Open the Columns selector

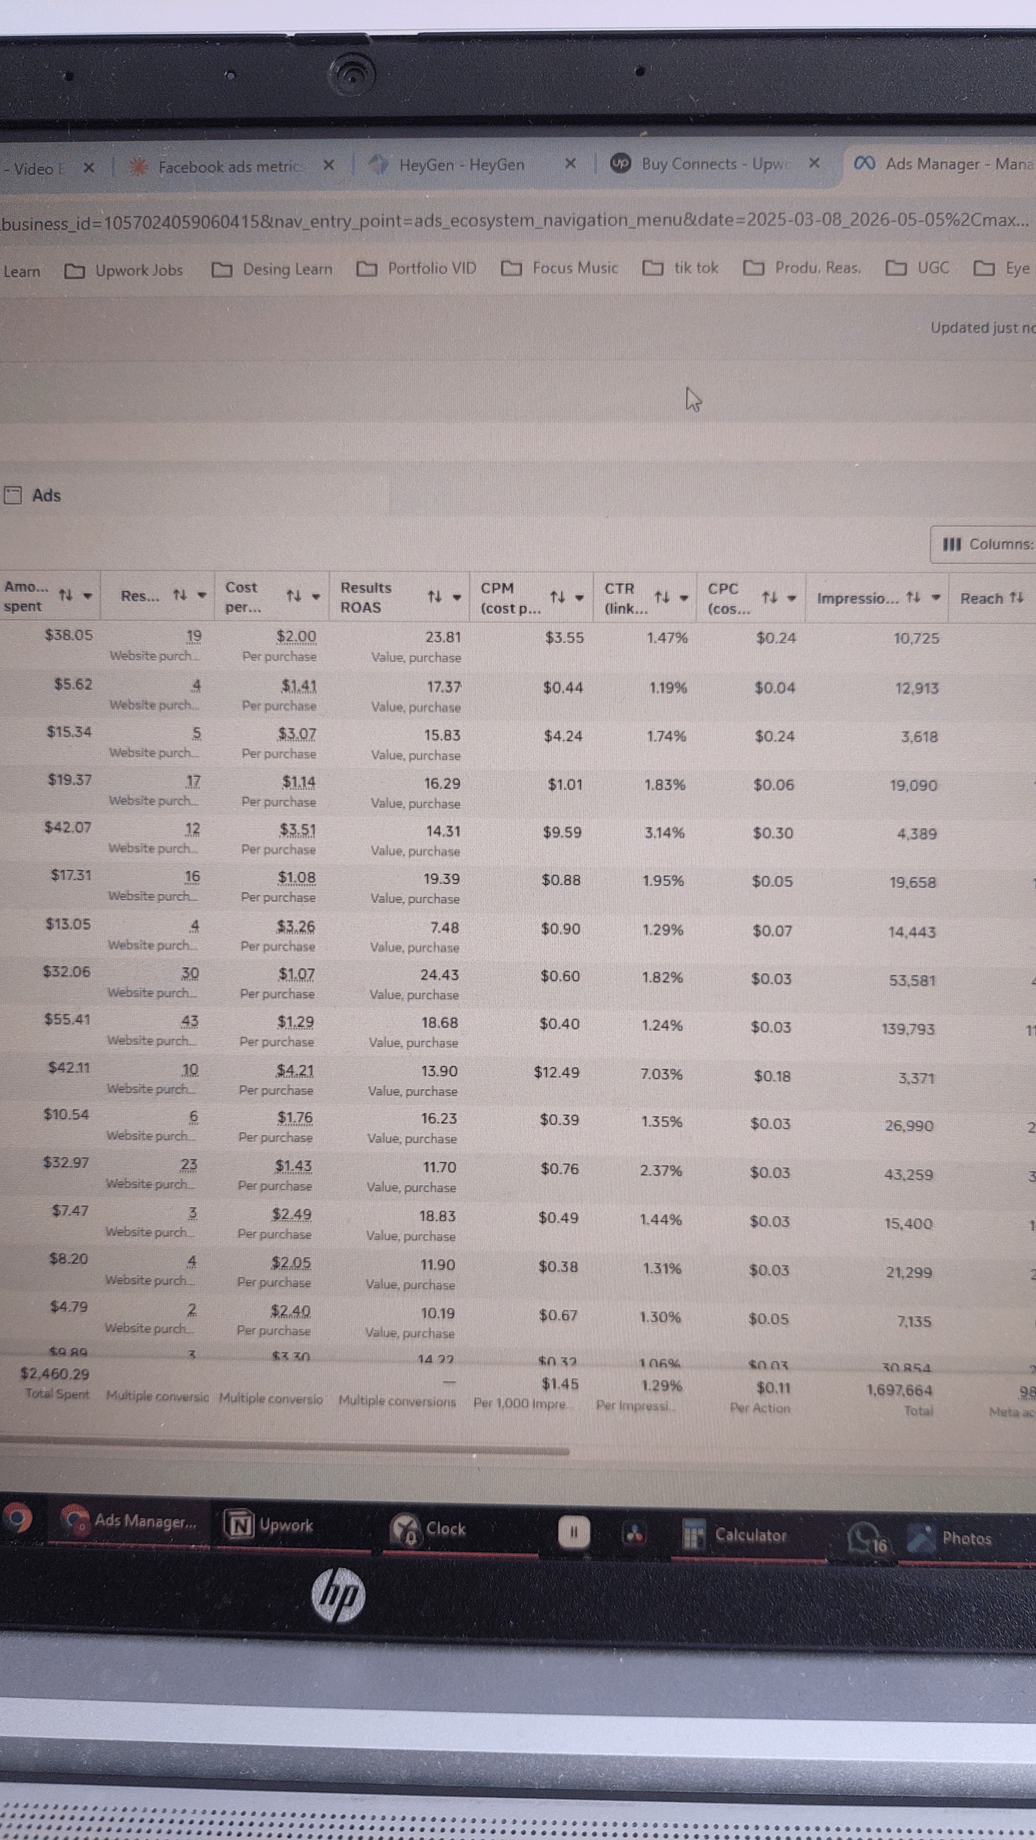click(x=983, y=545)
